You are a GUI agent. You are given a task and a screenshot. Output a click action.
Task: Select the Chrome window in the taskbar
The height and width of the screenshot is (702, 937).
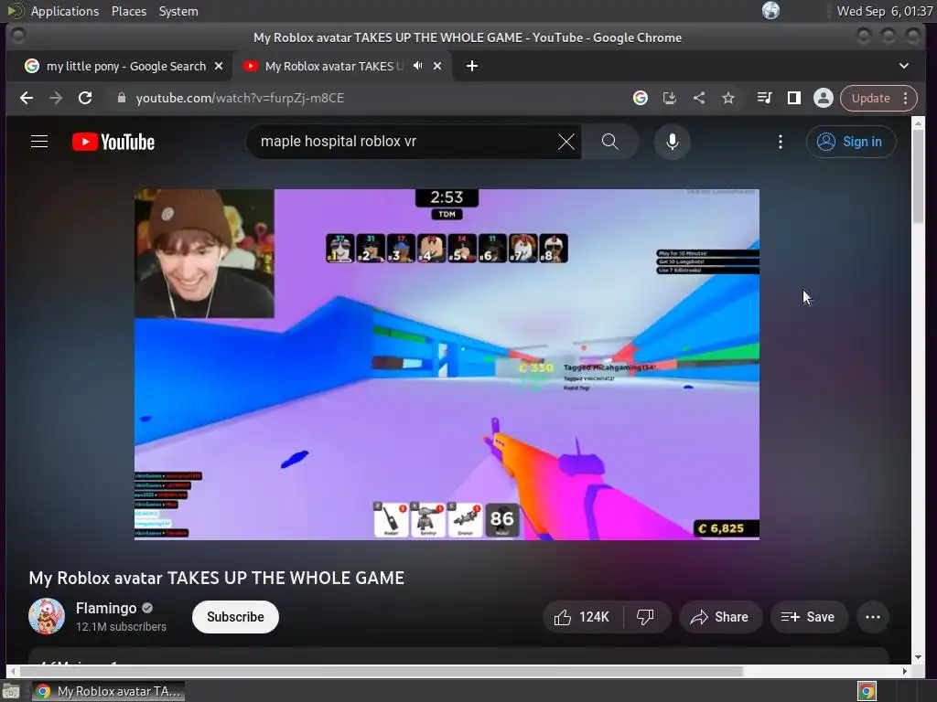pos(108,691)
